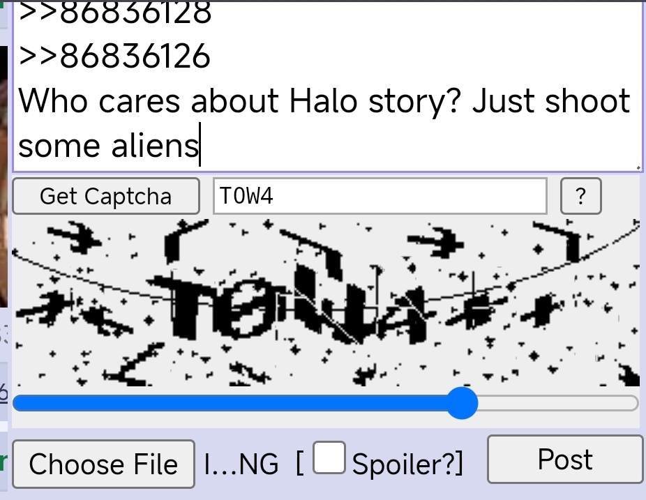Open captcha help with the ? button
Image resolution: width=646 pixels, height=500 pixels.
click(x=580, y=196)
